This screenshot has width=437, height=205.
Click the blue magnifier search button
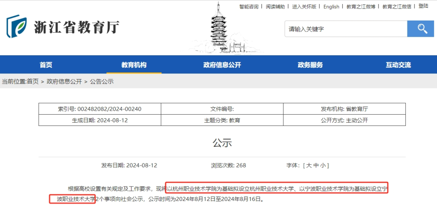pos(420,29)
